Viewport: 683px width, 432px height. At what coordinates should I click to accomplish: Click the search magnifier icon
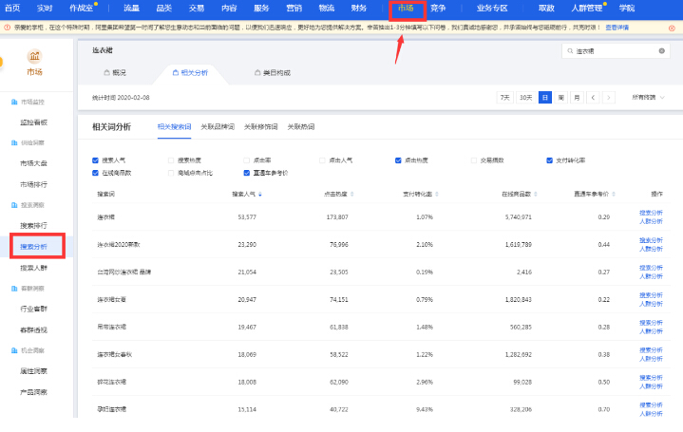(568, 51)
